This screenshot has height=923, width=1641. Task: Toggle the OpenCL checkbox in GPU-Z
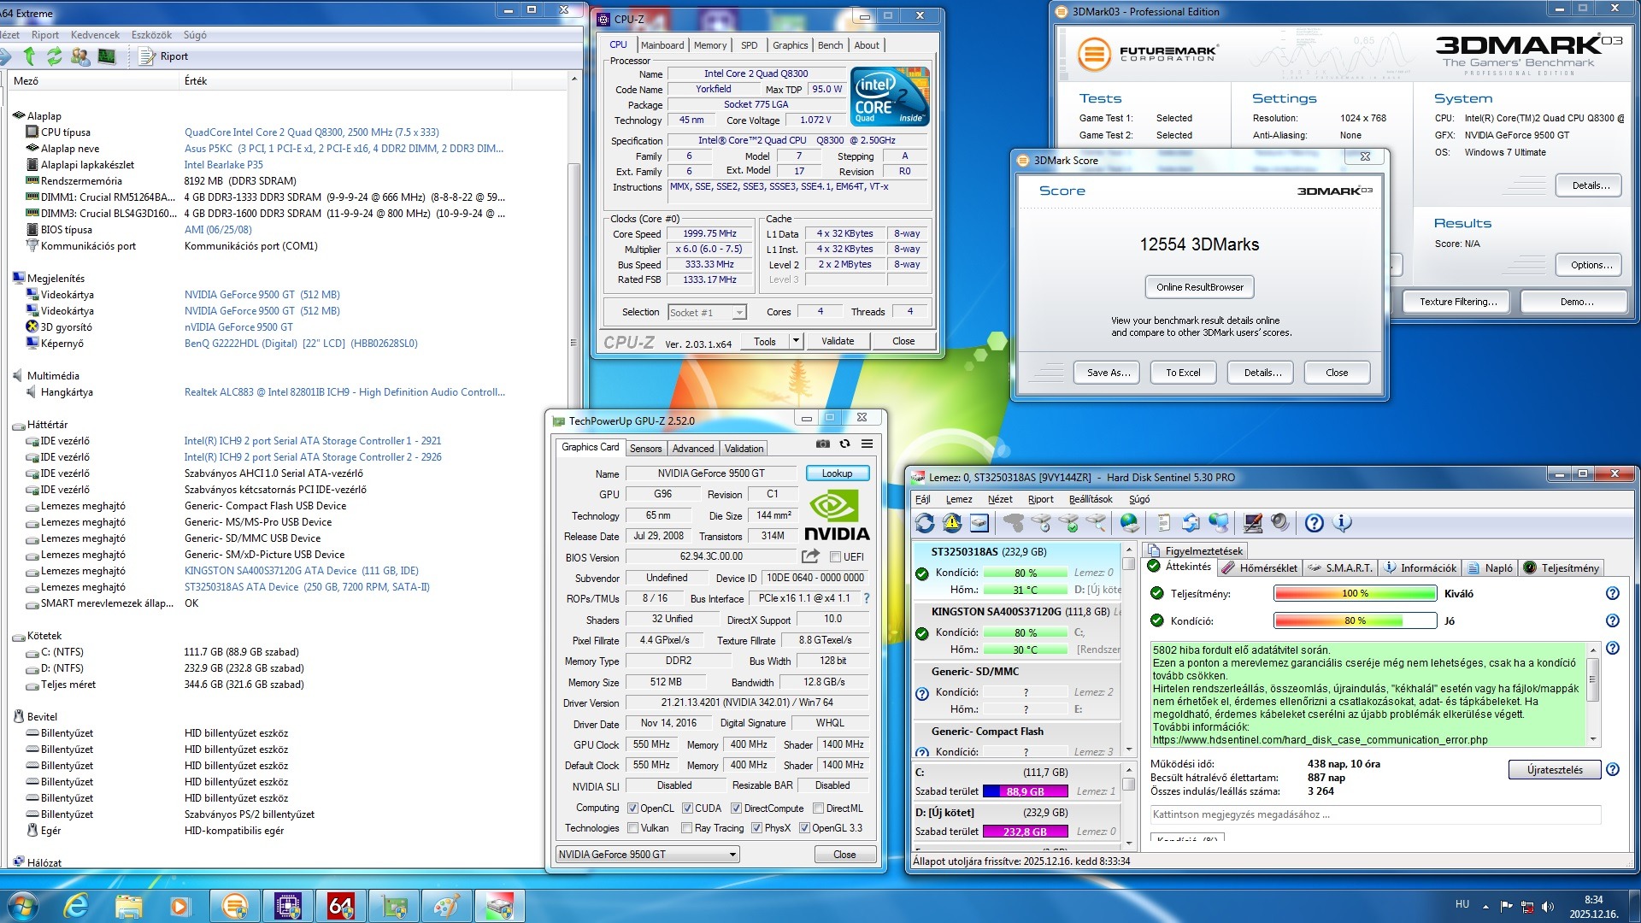tap(632, 808)
